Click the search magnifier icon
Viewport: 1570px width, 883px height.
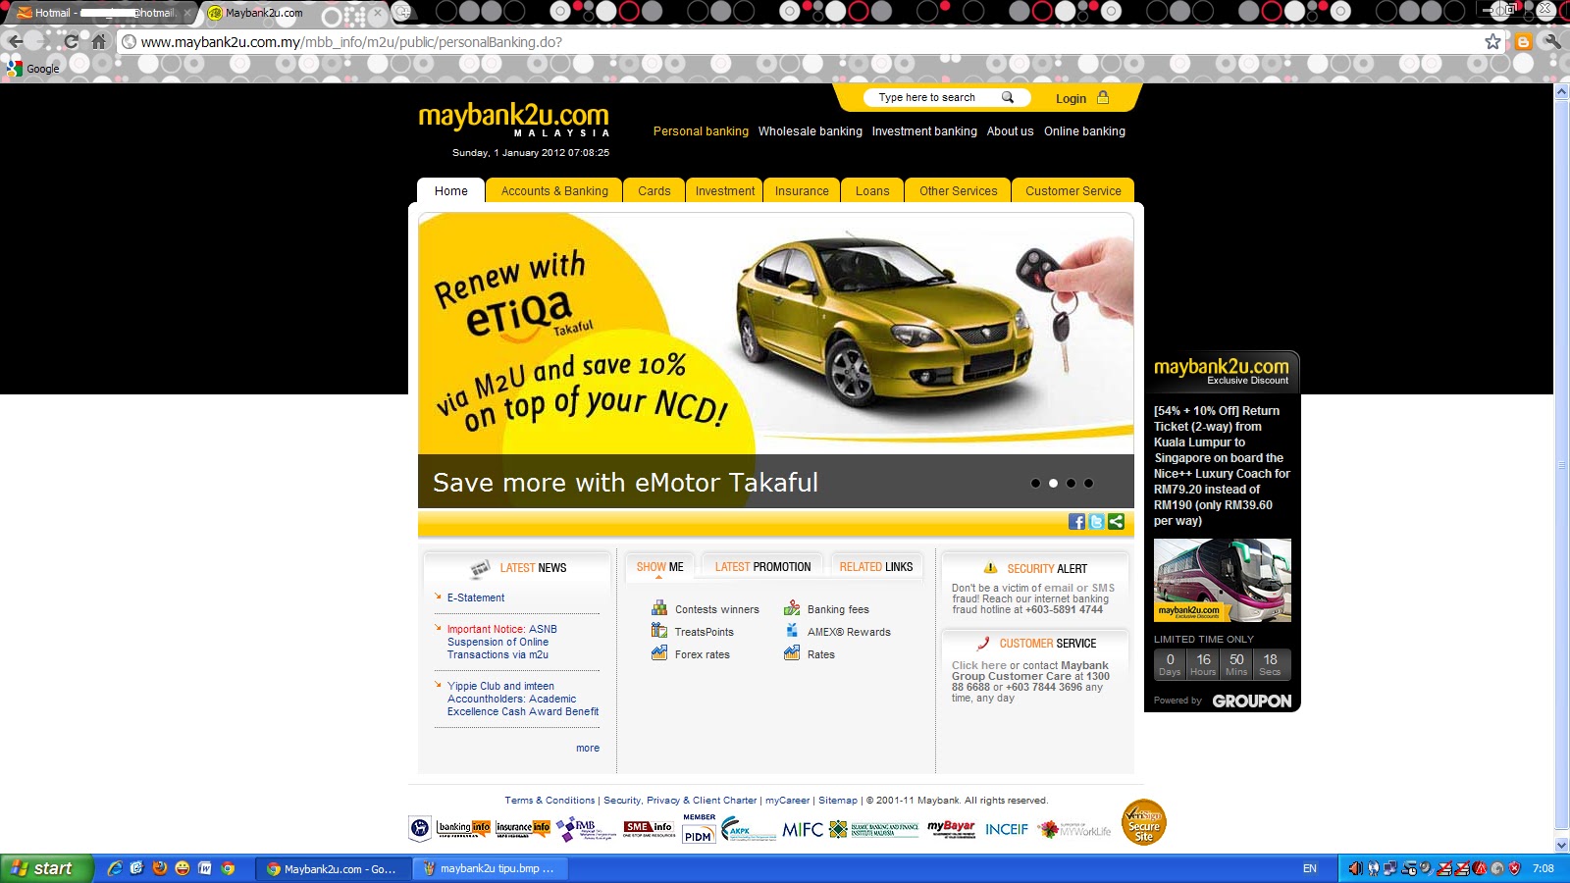click(x=1007, y=97)
